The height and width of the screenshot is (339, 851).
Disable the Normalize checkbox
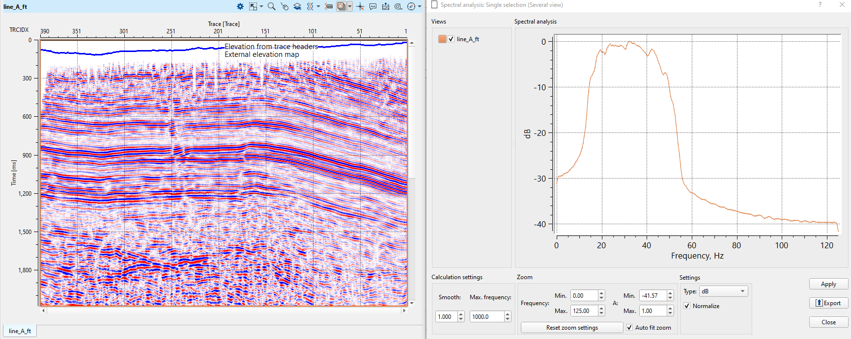pos(687,306)
